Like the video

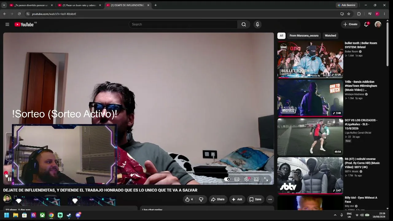(189, 200)
